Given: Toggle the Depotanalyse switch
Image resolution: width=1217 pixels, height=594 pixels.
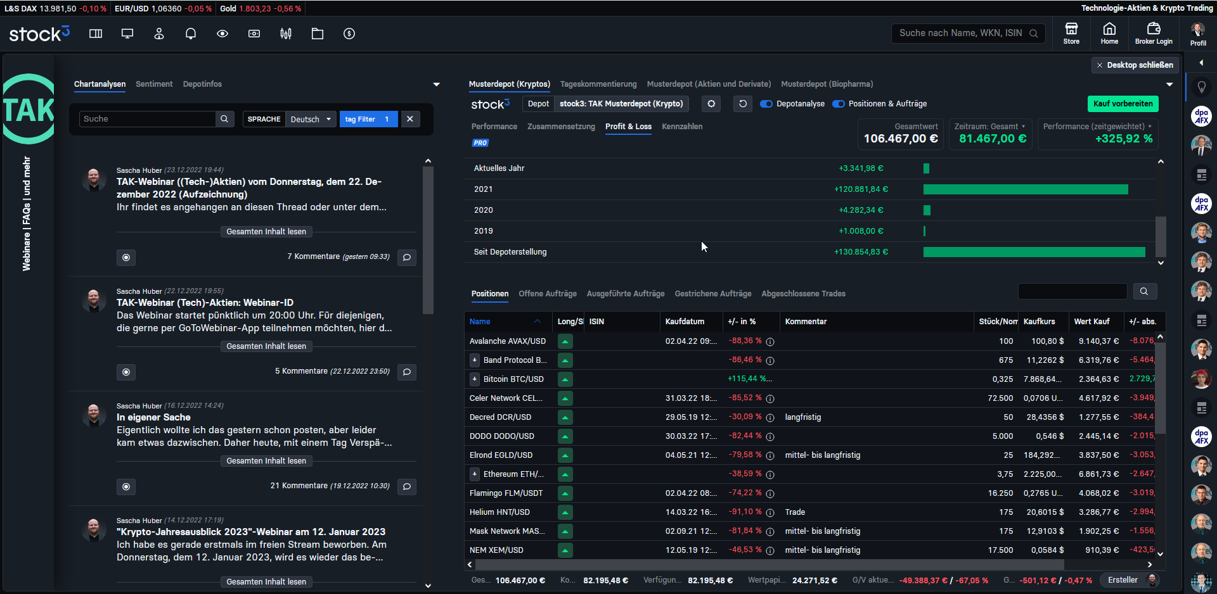Looking at the screenshot, I should (x=766, y=104).
